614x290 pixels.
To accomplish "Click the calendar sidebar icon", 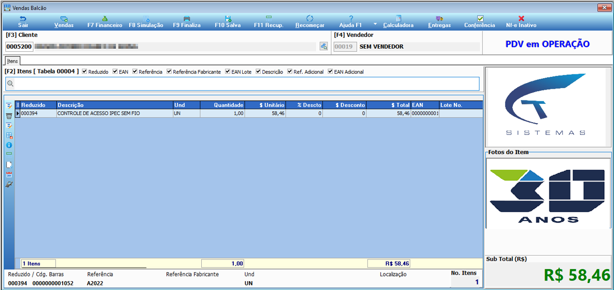I will point(9,175).
